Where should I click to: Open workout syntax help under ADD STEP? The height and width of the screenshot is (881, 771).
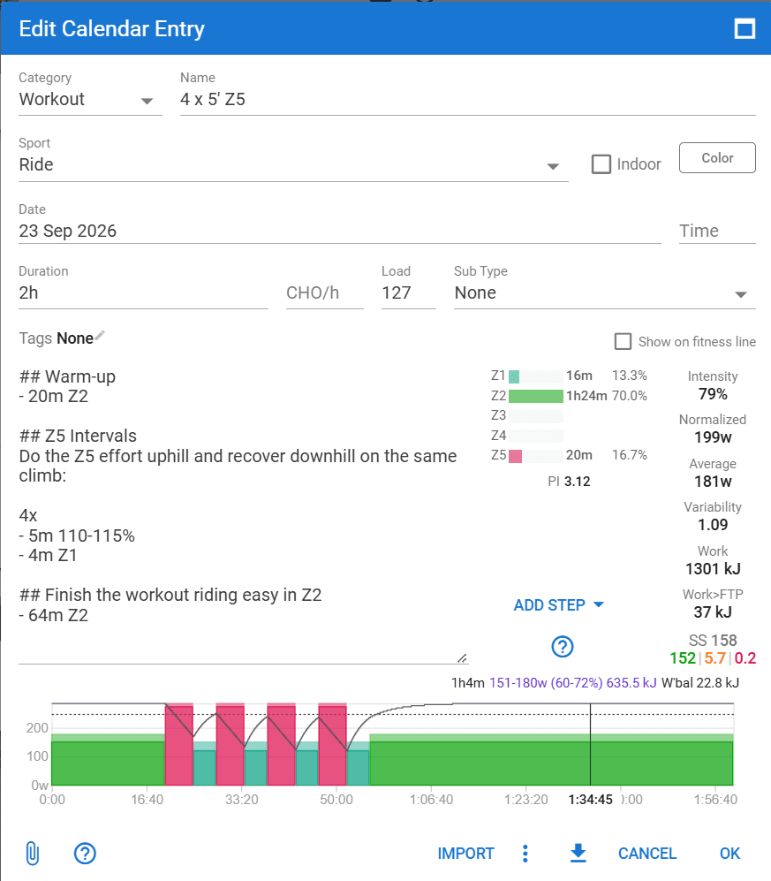[562, 647]
